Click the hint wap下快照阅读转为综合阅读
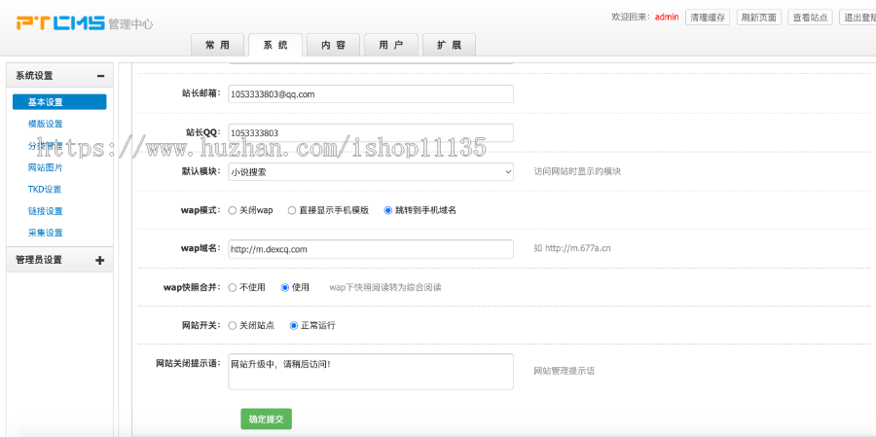Image resolution: width=876 pixels, height=437 pixels. [385, 287]
